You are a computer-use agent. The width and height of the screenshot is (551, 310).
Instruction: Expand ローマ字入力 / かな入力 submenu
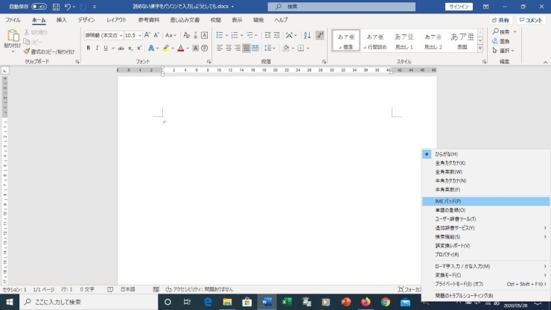click(484, 266)
